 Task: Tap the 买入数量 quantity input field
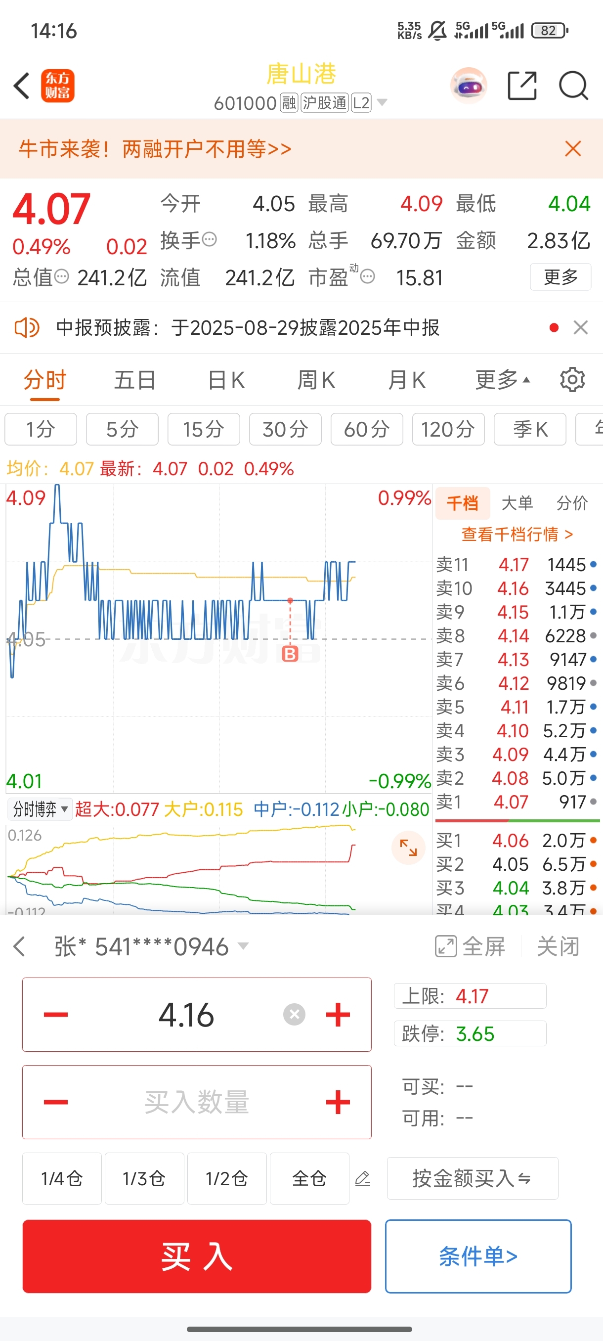(x=197, y=1102)
